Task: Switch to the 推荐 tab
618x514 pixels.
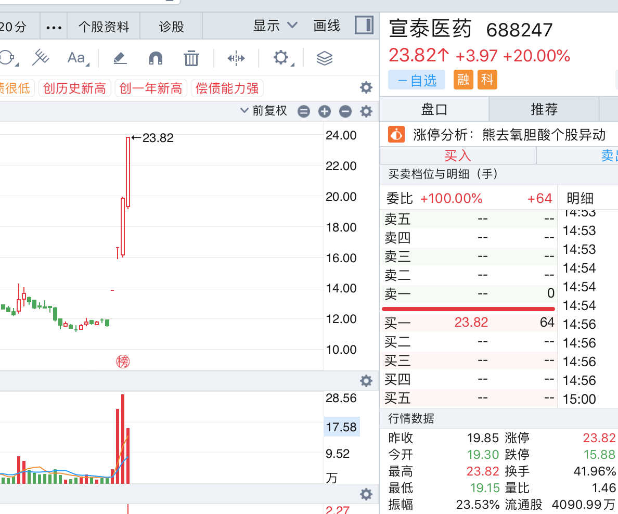Action: pos(544,109)
